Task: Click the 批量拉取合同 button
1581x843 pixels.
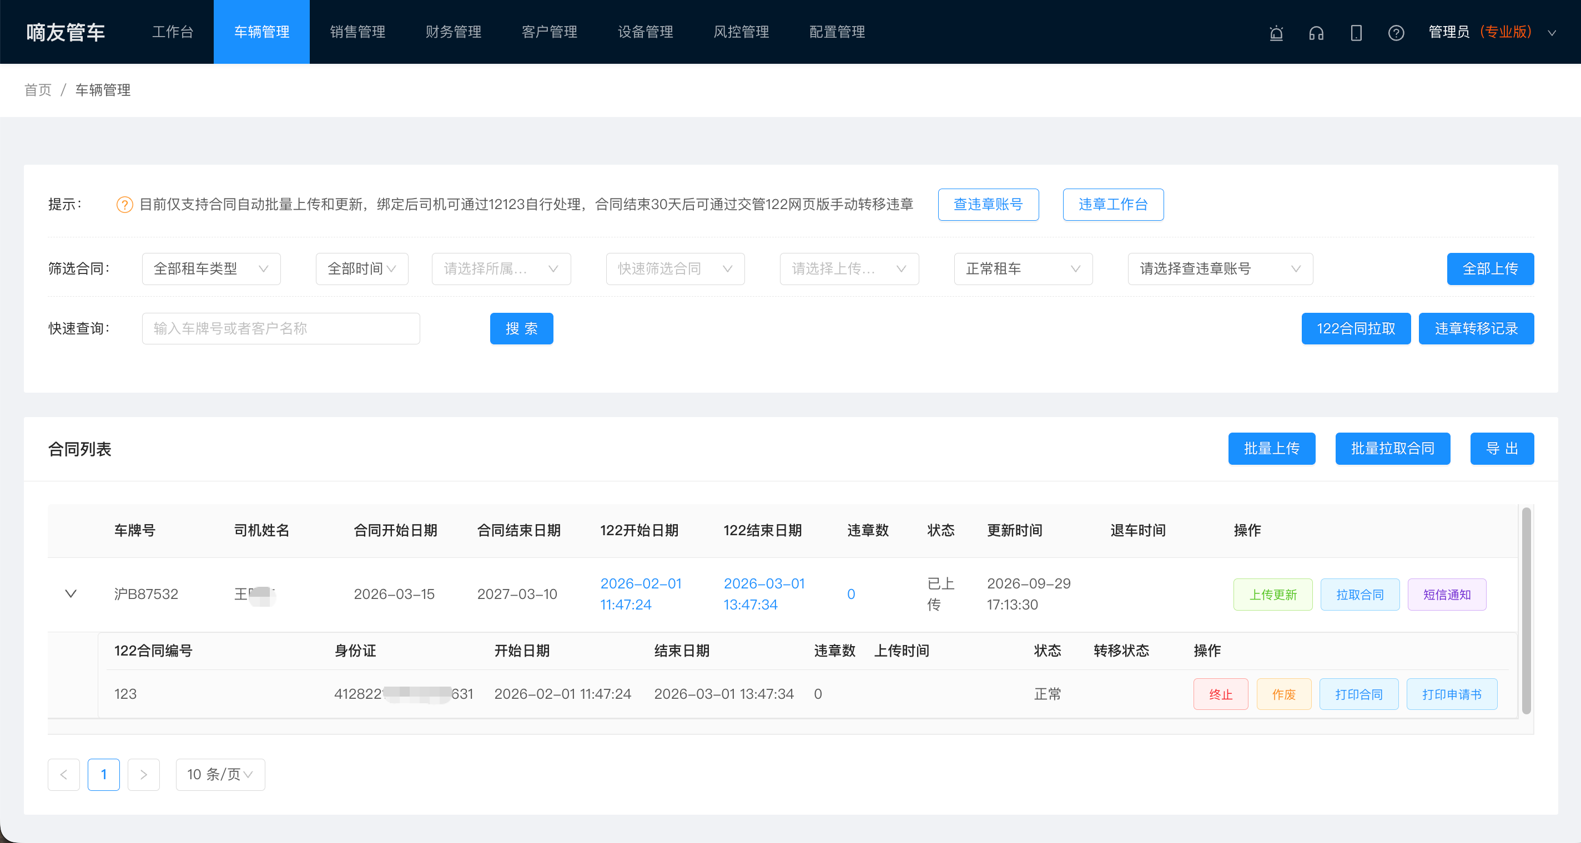Action: click(x=1393, y=448)
